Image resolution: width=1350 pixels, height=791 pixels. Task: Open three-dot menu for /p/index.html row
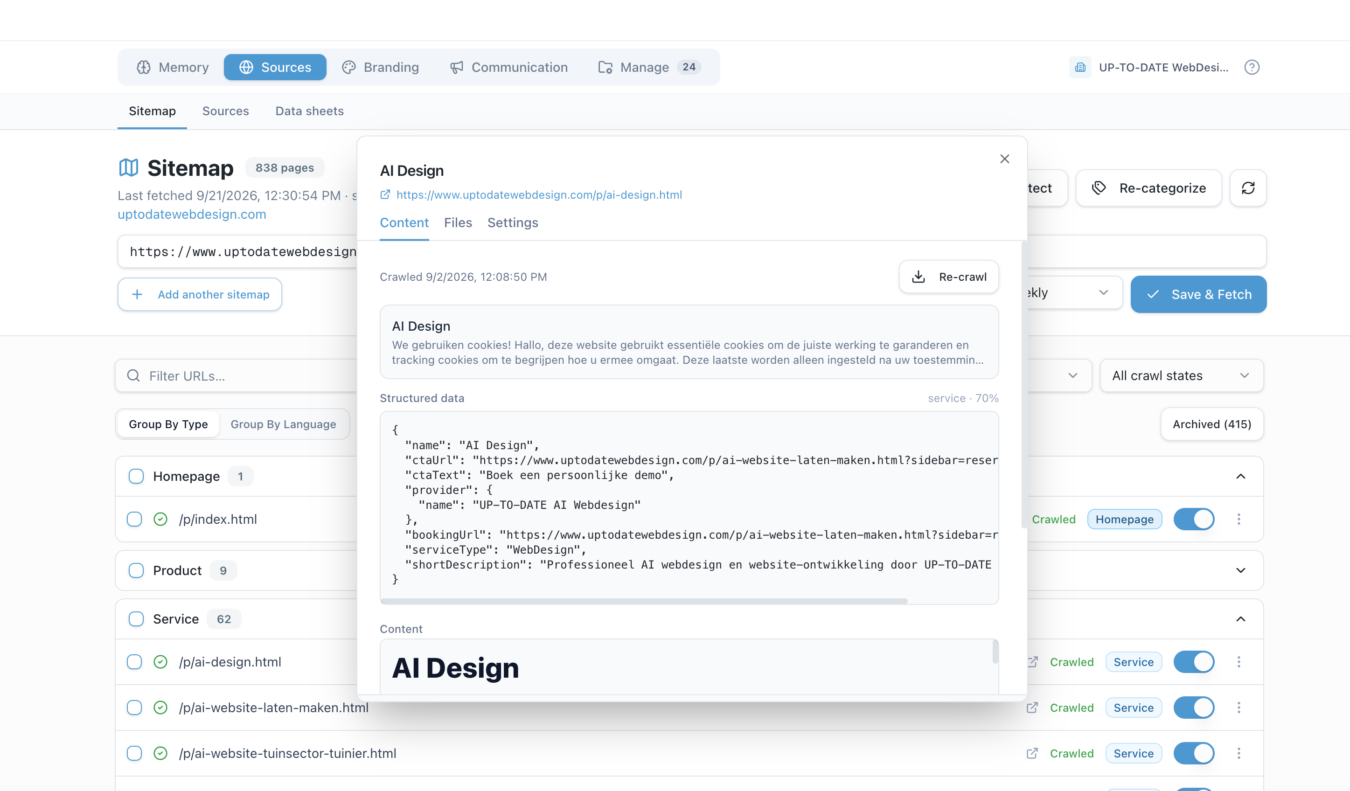[1239, 520]
